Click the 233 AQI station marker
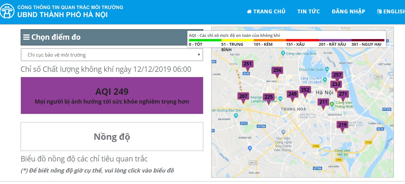Screen dimensions: 405x184 [x=336, y=85]
